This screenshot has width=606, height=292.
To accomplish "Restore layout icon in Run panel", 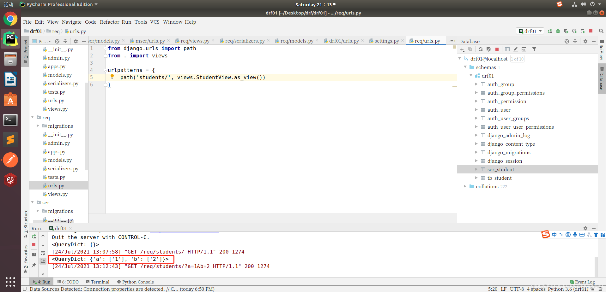I will (x=34, y=254).
